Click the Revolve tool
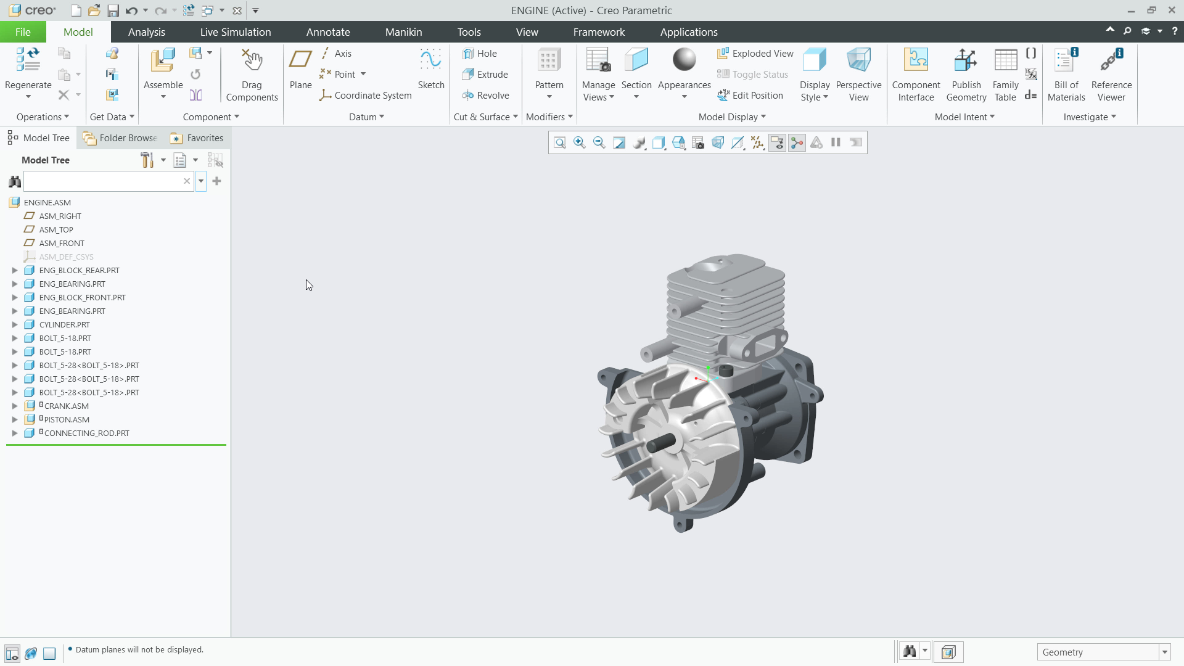 click(x=486, y=96)
